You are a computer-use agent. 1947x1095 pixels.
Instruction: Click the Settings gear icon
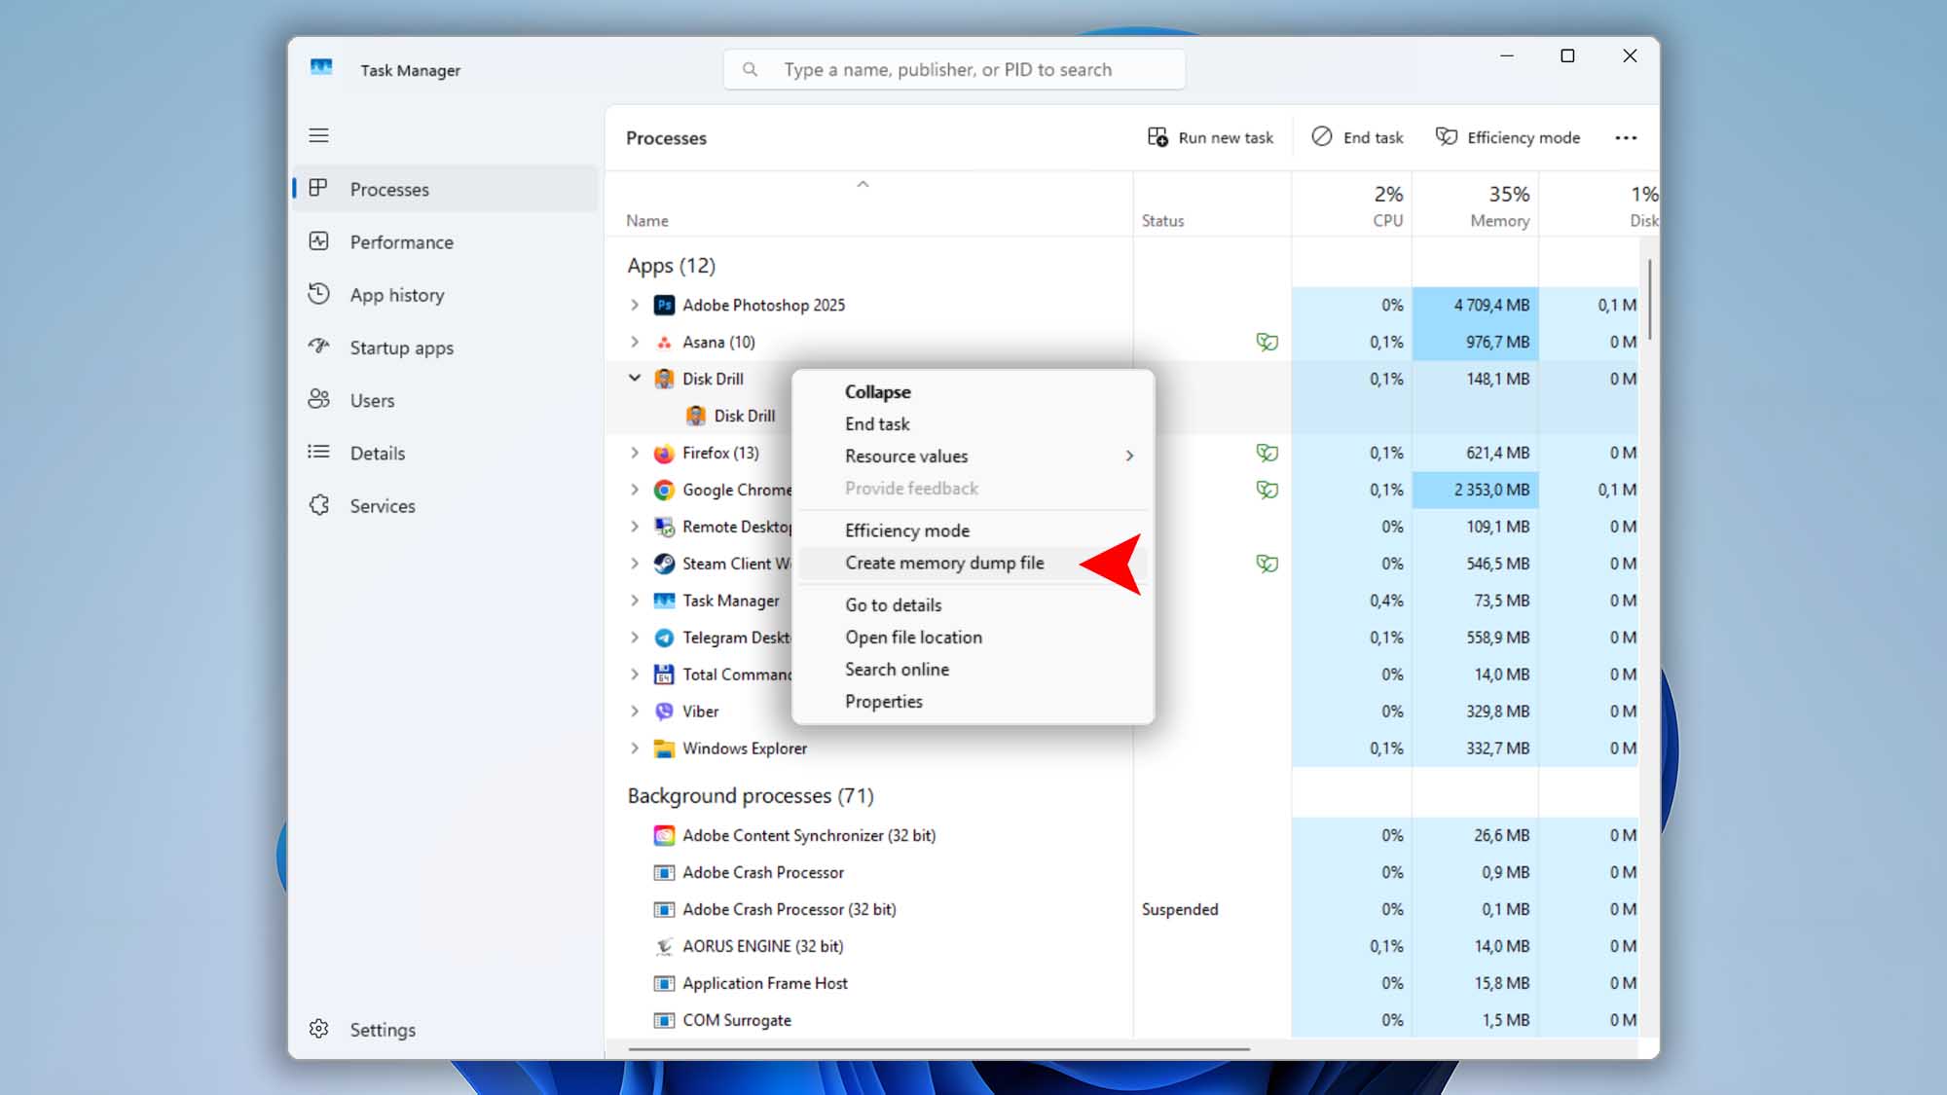click(x=318, y=1029)
